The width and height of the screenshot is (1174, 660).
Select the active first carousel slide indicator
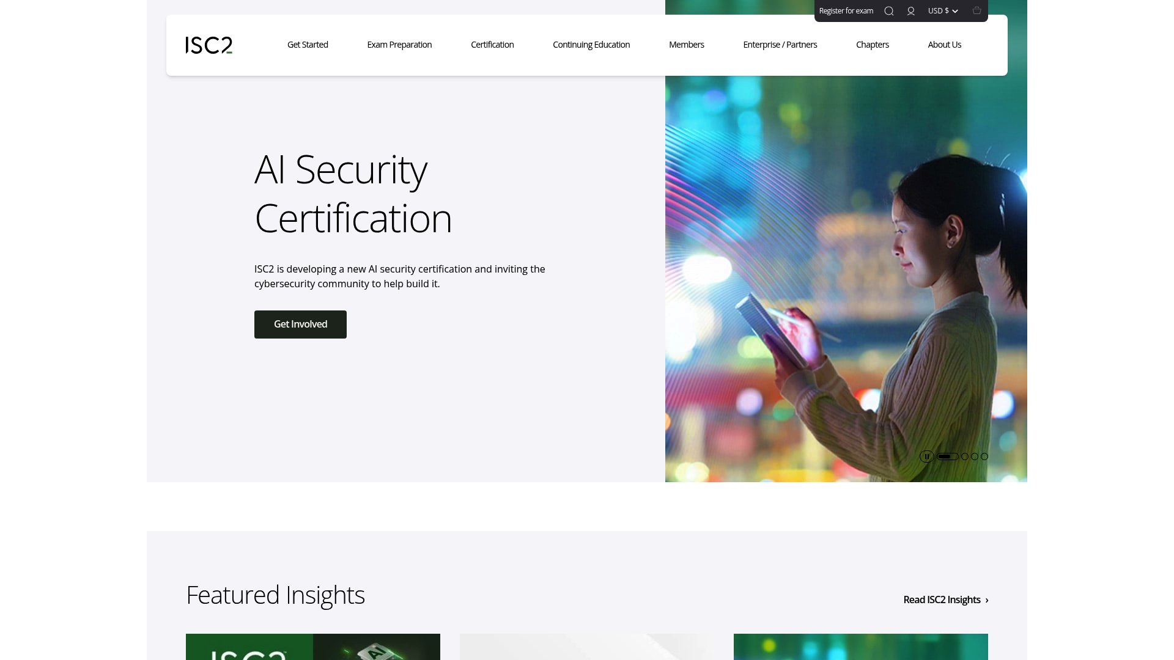948,457
